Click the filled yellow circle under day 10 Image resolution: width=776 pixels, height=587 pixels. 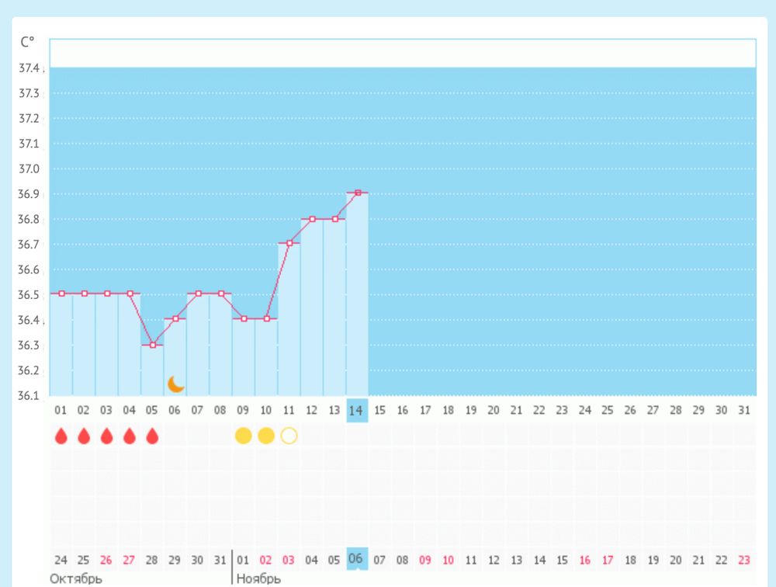point(266,436)
